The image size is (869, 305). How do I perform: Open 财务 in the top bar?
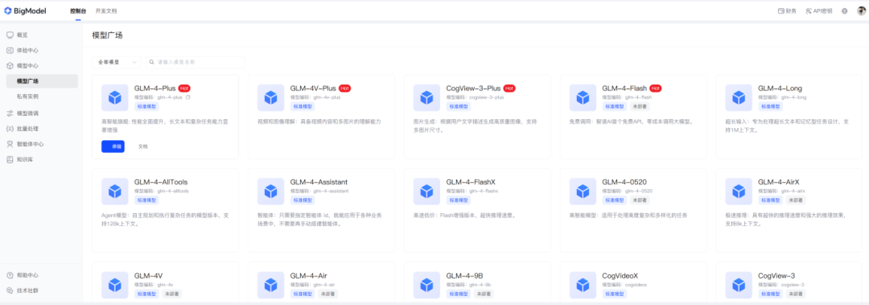pos(787,10)
